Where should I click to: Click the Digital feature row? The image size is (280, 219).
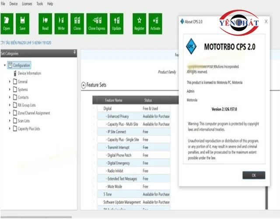pos(133,109)
